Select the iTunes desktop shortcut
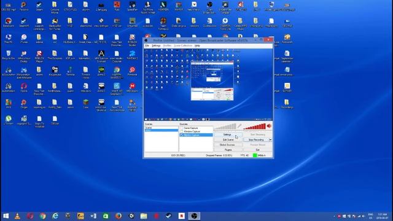Image resolution: width=393 pixels, height=221 pixels. click(x=24, y=39)
